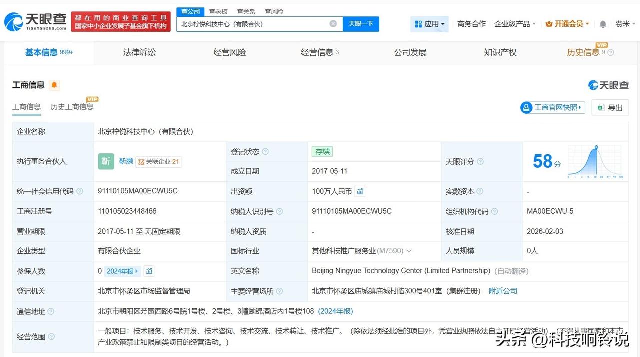Click the 天眼一下 search button

(361, 23)
